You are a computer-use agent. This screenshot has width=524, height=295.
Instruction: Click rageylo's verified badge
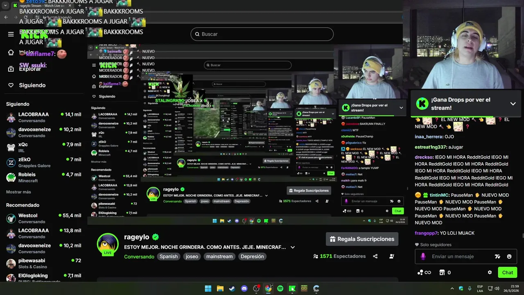156,237
